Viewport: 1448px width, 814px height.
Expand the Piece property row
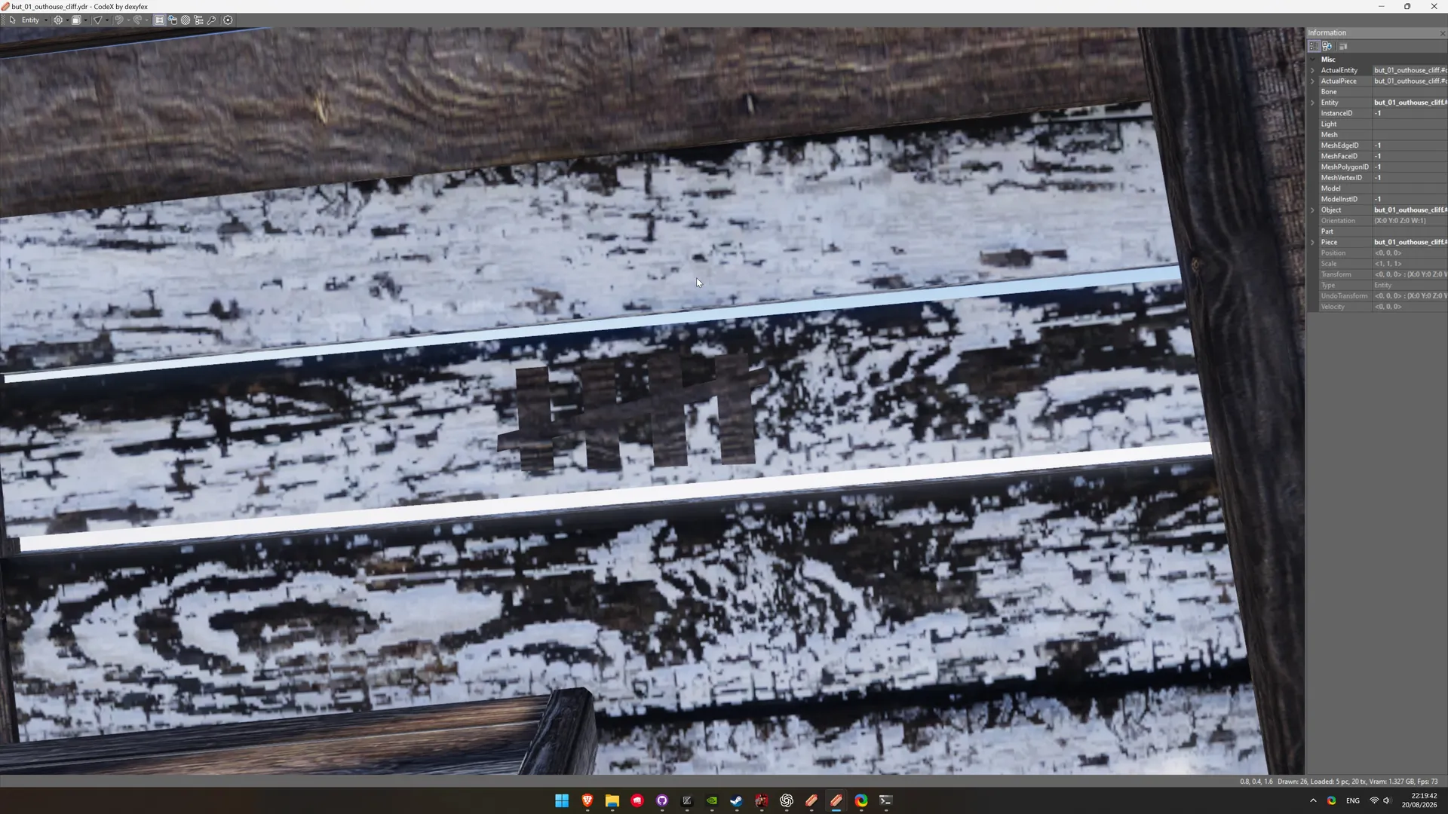[x=1312, y=243]
